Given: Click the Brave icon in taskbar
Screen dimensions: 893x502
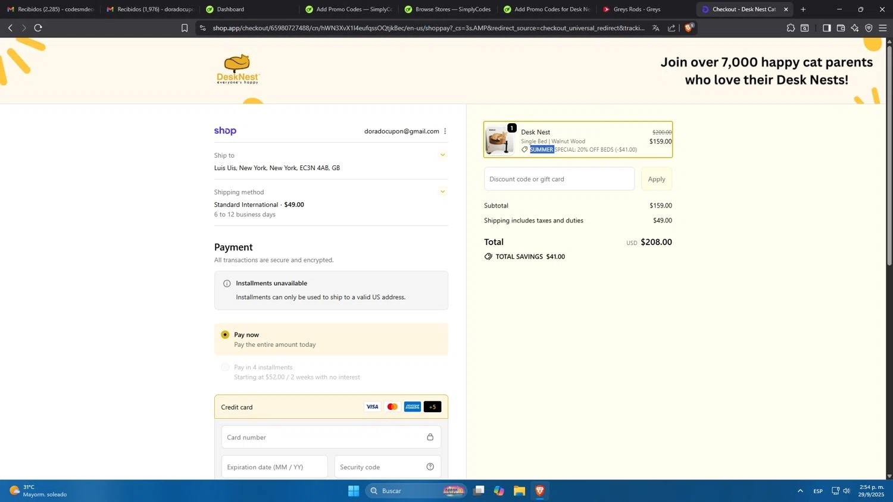Looking at the screenshot, I should tap(540, 491).
